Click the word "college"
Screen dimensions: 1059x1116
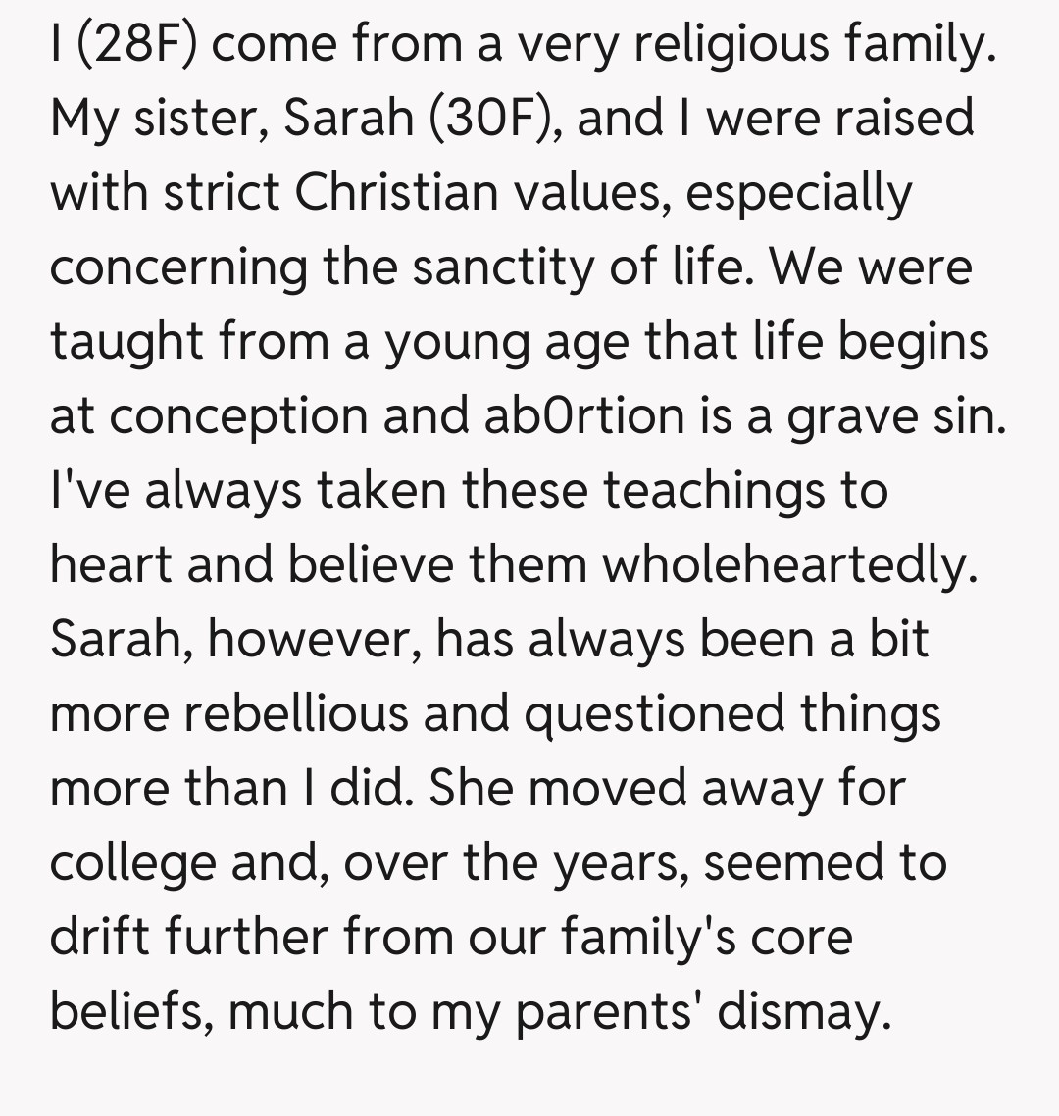point(133,863)
